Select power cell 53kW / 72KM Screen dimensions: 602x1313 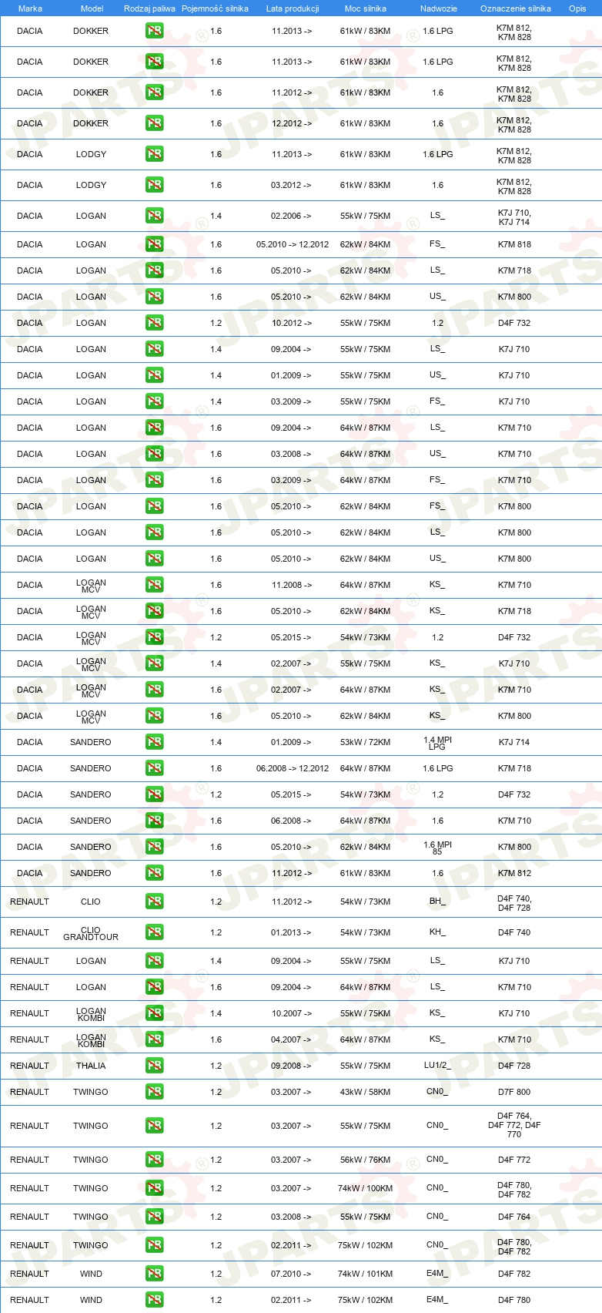[x=366, y=742]
